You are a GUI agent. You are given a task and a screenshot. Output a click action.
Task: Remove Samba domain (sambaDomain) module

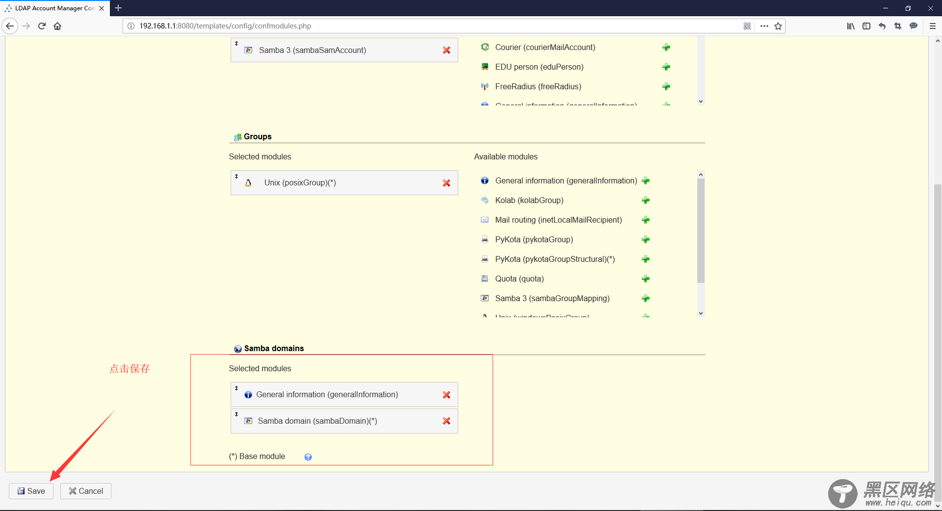point(446,421)
